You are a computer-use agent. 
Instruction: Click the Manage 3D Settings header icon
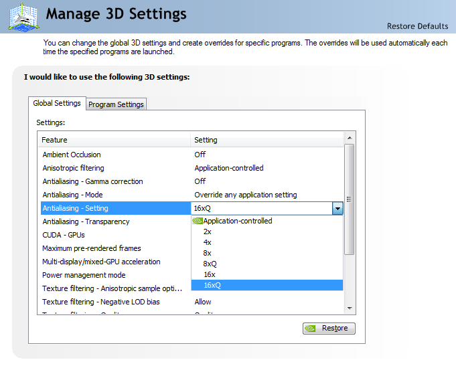pos(24,17)
